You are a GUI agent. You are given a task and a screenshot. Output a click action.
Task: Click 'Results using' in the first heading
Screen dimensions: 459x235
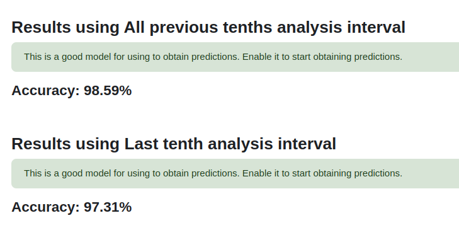click(x=65, y=27)
